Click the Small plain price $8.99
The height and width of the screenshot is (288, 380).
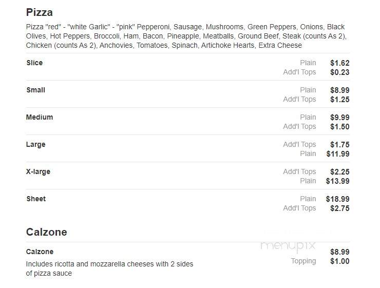tap(340, 90)
